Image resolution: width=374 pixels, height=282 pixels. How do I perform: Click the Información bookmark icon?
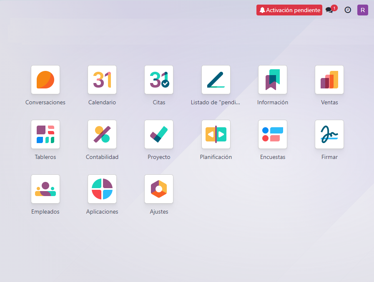pos(273,80)
